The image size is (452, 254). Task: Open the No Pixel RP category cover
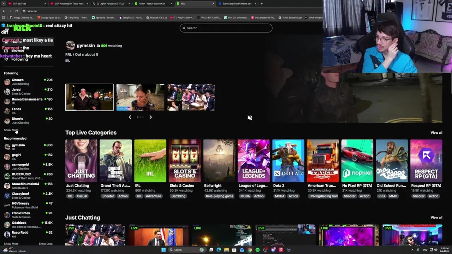pyautogui.click(x=357, y=161)
